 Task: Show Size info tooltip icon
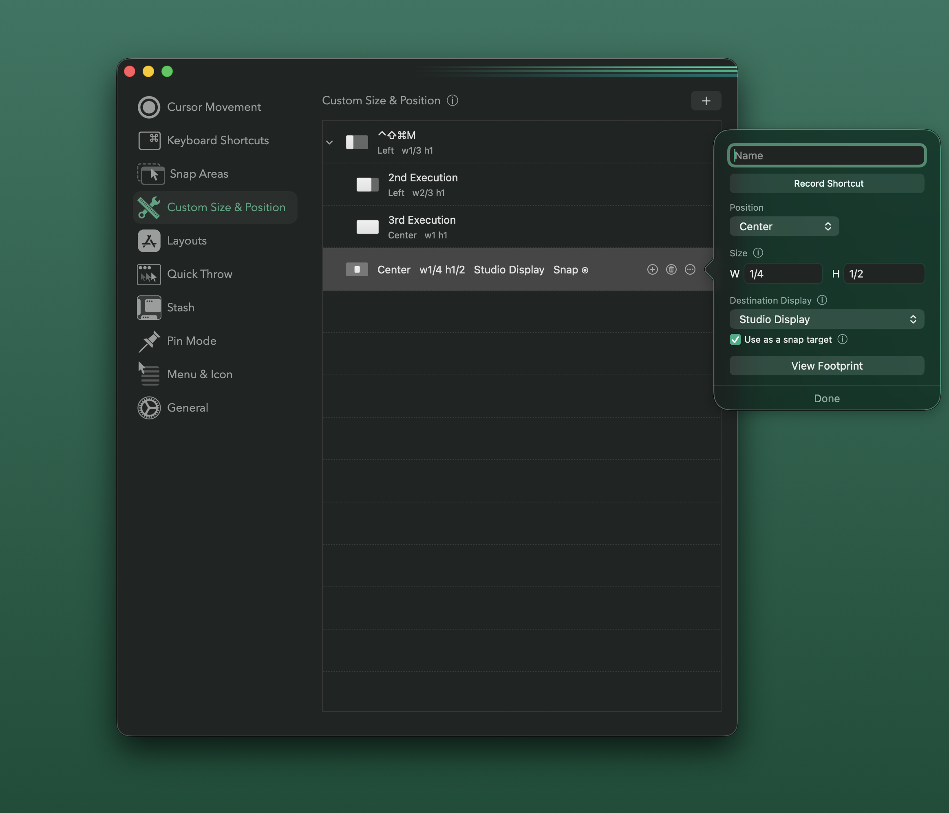pos(758,253)
